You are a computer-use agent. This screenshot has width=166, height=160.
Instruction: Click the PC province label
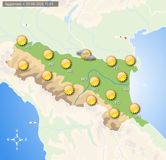pos(28,47)
